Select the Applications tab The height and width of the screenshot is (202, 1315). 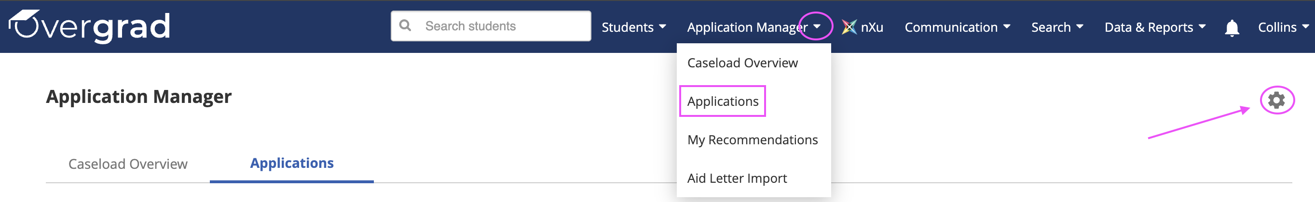[291, 164]
